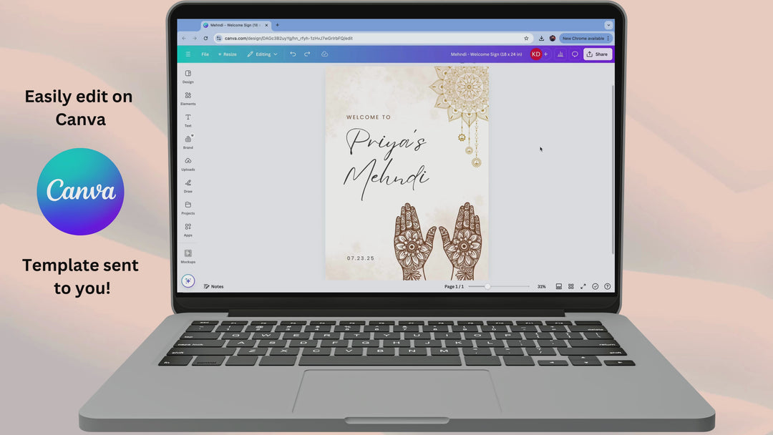Open design checks checkmark icon

[595, 286]
